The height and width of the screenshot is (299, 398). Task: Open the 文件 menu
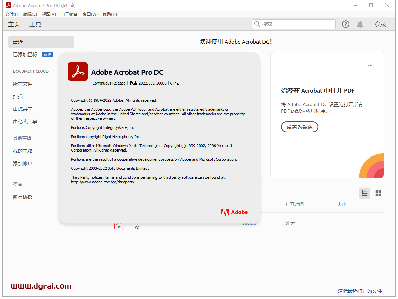(x=12, y=14)
